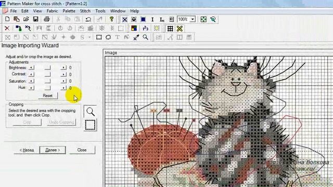Open the File menu
The width and height of the screenshot is (333, 187).
[14, 11]
